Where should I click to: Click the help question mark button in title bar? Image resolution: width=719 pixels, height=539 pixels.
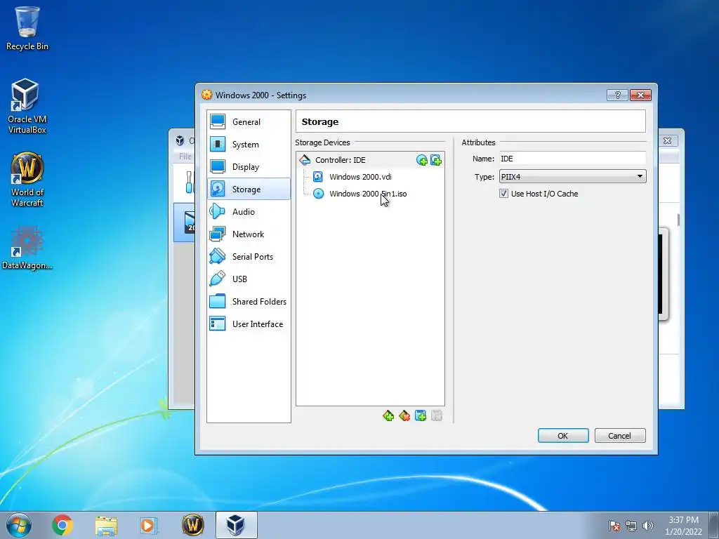617,95
